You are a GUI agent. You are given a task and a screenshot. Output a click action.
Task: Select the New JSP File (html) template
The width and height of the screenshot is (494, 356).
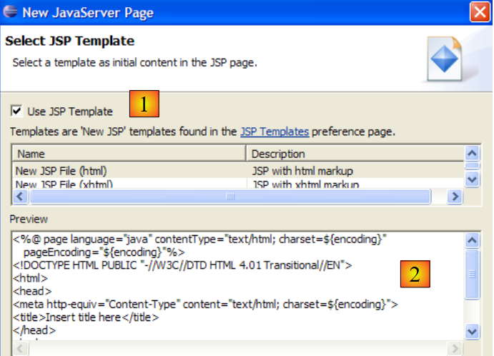pos(66,171)
